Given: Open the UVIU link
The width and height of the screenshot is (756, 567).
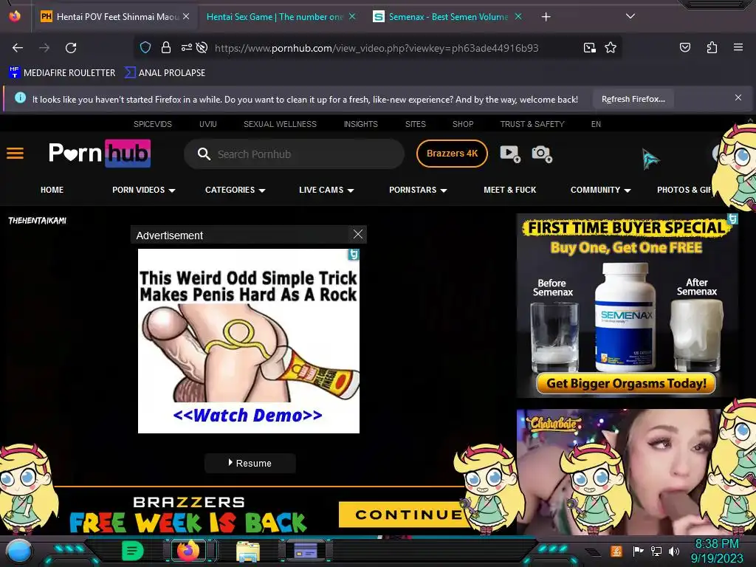Looking at the screenshot, I should 207,124.
